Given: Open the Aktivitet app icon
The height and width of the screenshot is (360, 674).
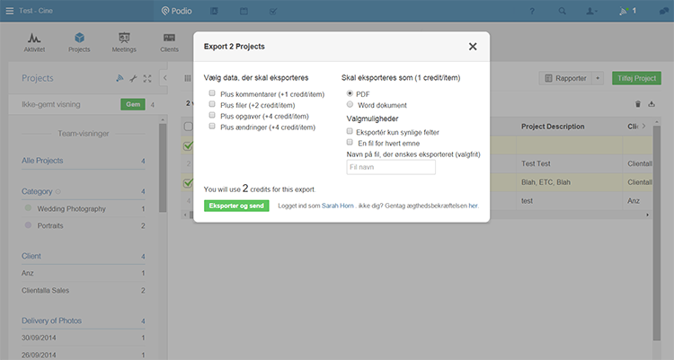Looking at the screenshot, I should click(x=33, y=39).
